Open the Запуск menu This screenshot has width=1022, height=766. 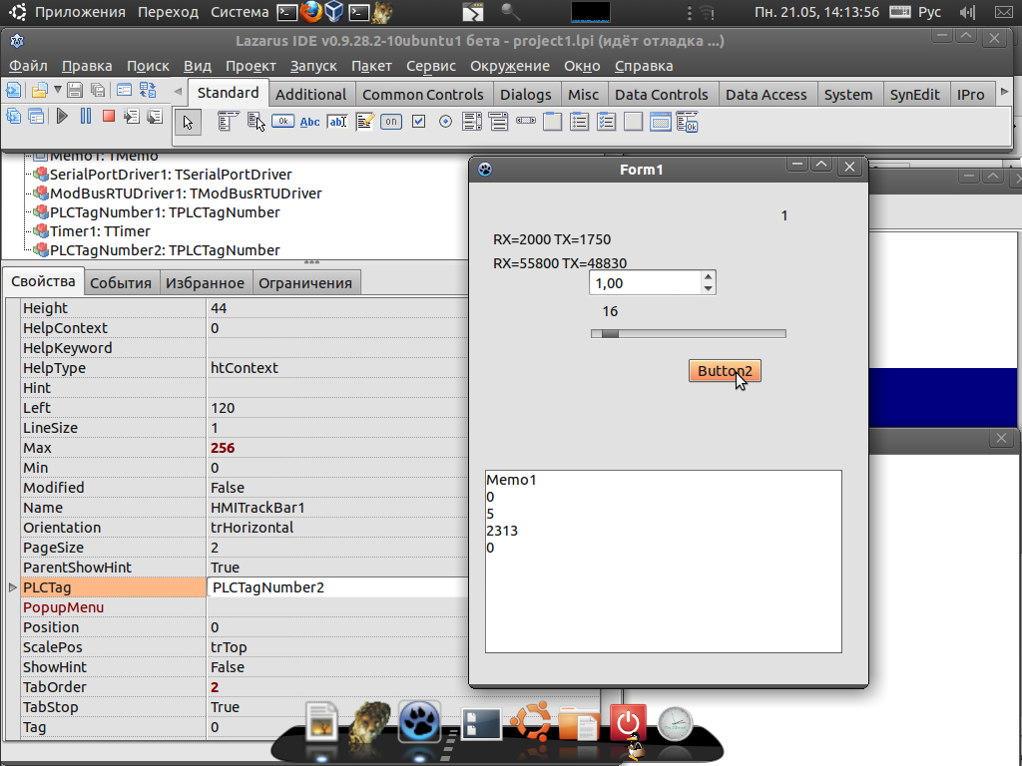[x=313, y=66]
